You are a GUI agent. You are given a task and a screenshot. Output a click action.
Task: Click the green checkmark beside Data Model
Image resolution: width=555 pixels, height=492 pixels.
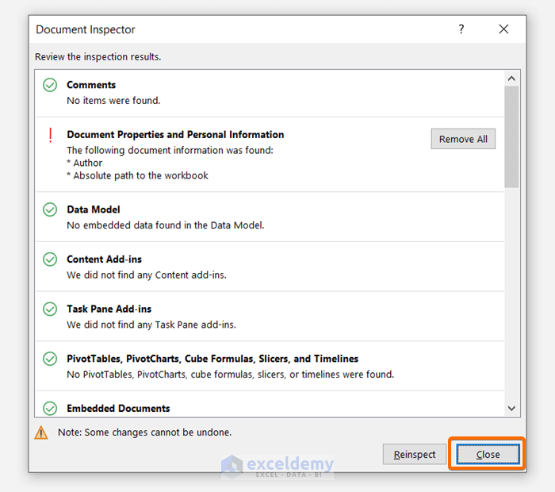click(50, 209)
